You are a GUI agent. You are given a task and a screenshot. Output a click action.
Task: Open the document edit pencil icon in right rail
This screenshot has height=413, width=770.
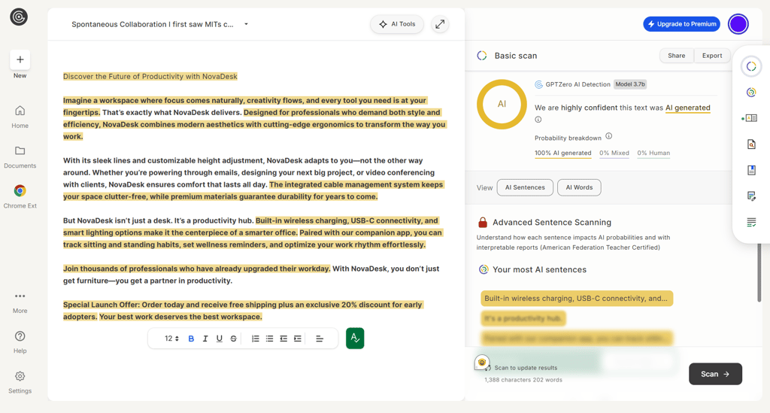(751, 196)
